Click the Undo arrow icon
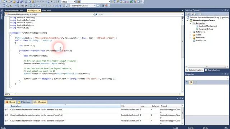 click(38, 1)
